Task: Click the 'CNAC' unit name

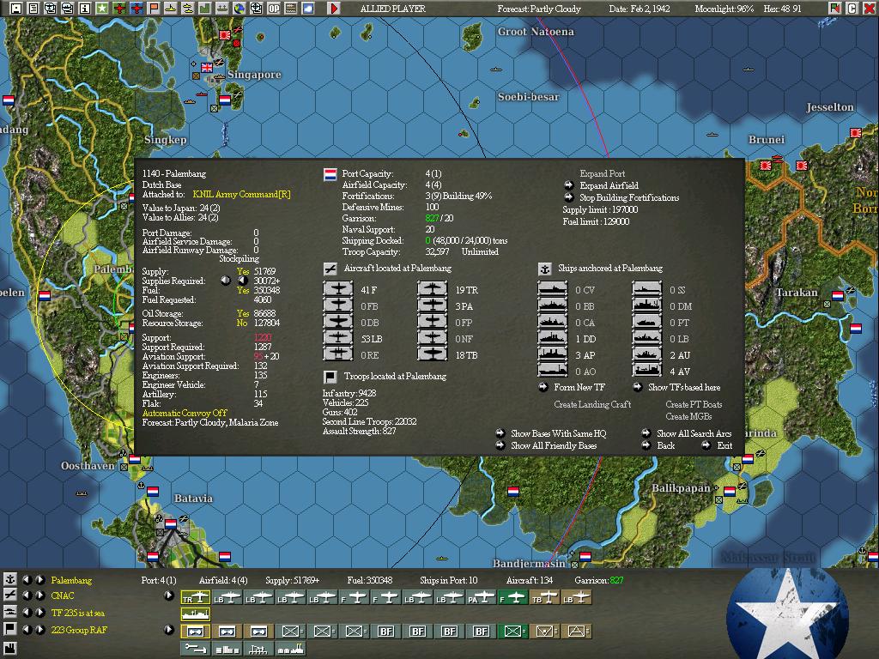Action: coord(62,596)
